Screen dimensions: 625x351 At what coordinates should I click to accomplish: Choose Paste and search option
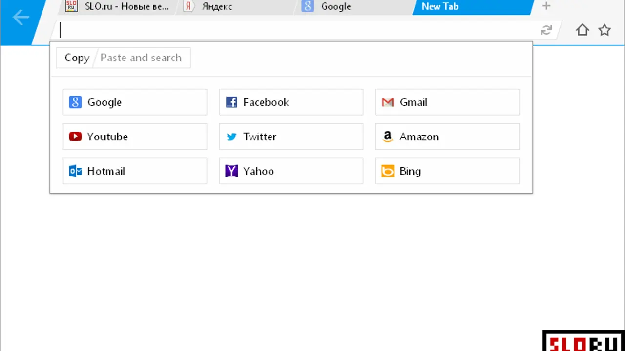(x=141, y=58)
